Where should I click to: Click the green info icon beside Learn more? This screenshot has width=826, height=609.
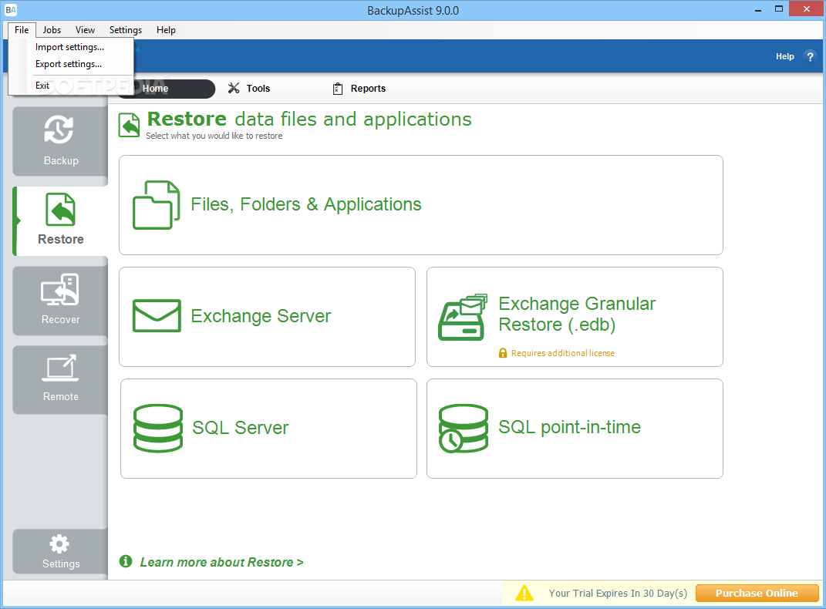click(126, 561)
